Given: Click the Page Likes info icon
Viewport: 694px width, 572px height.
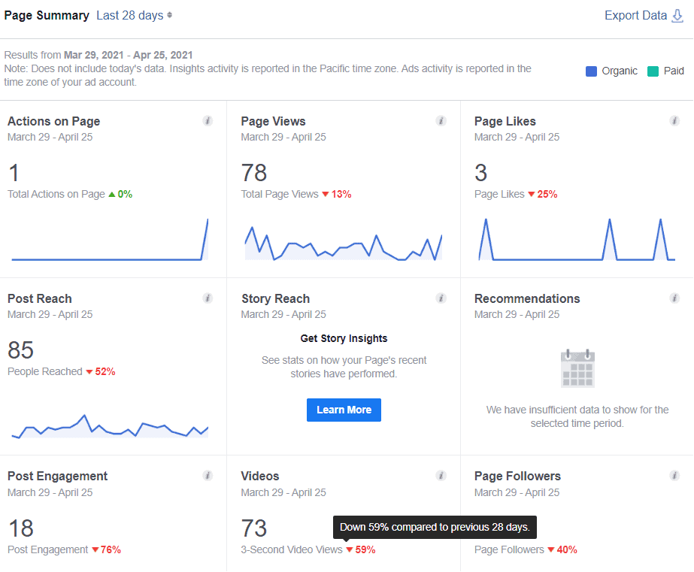Looking at the screenshot, I should 674,121.
